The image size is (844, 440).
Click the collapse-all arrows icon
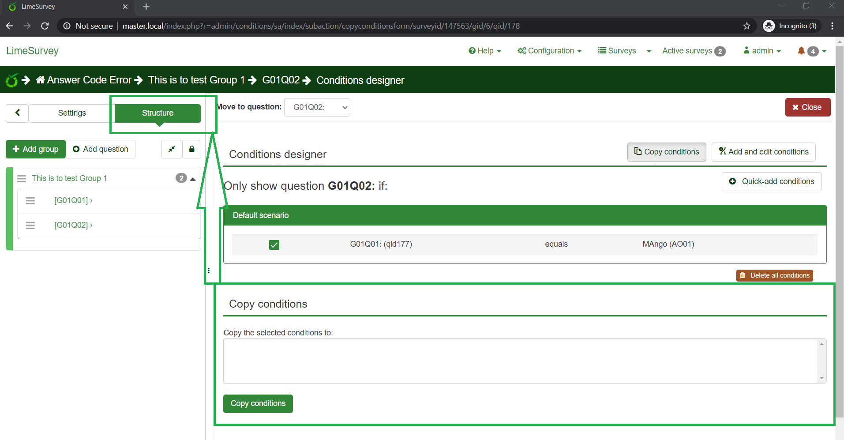click(x=172, y=149)
